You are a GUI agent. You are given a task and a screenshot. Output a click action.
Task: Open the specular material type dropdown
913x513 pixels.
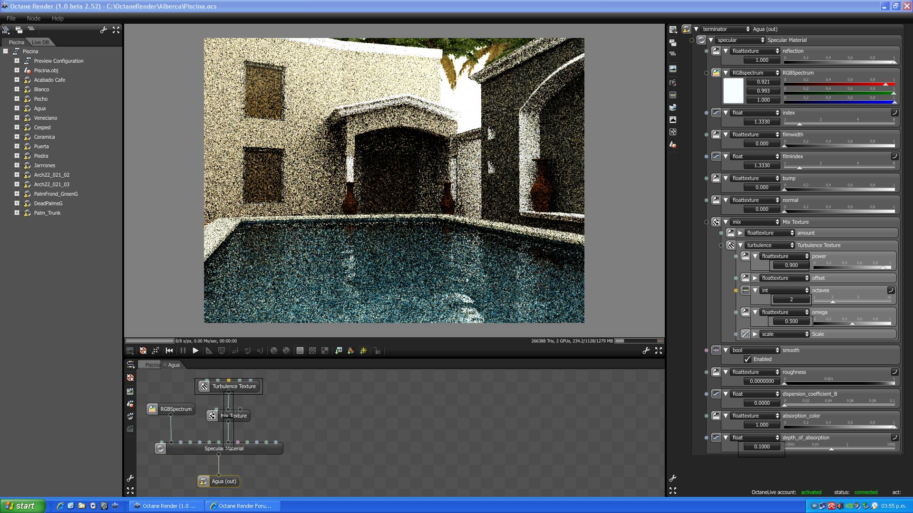740,40
